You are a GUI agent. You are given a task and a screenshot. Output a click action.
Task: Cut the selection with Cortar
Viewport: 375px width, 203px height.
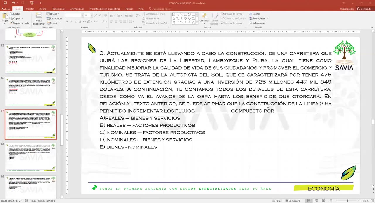point(15,14)
